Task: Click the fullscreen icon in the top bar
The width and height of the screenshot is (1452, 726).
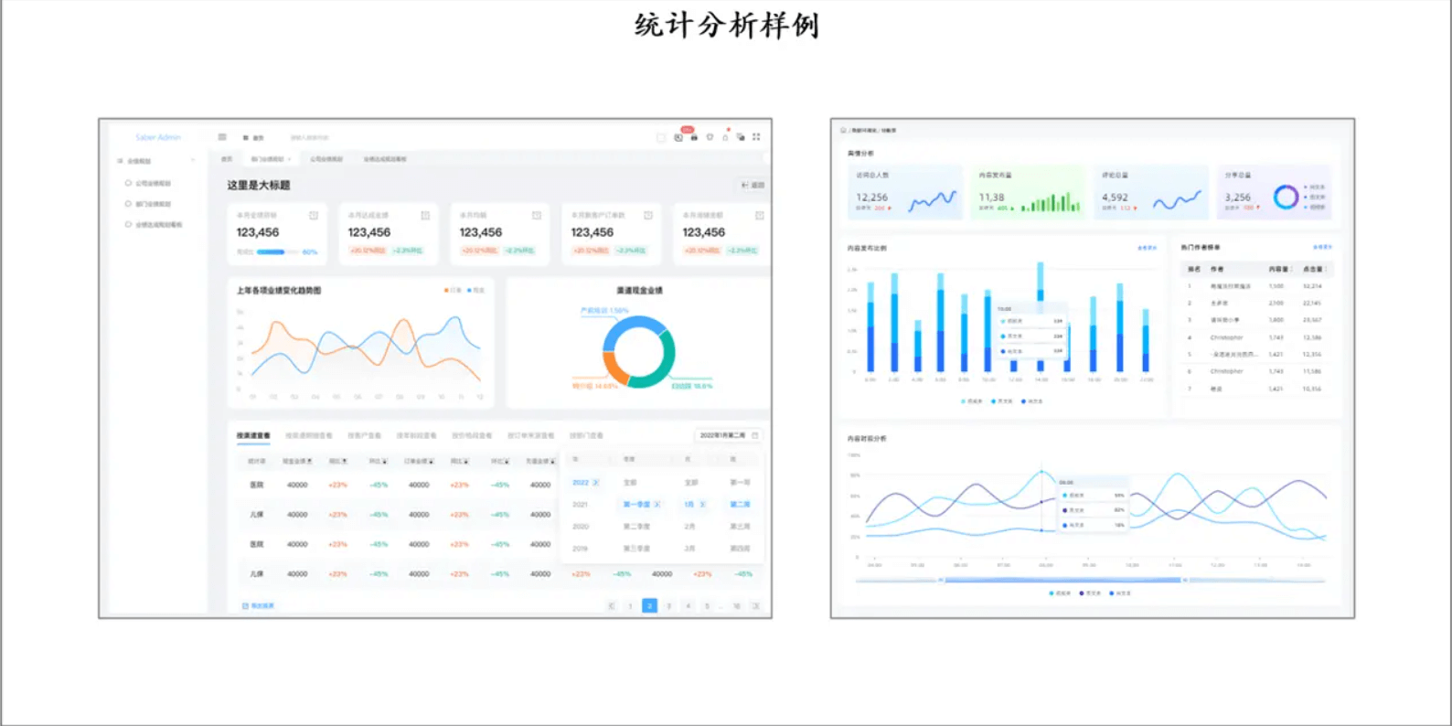Action: pyautogui.click(x=756, y=137)
